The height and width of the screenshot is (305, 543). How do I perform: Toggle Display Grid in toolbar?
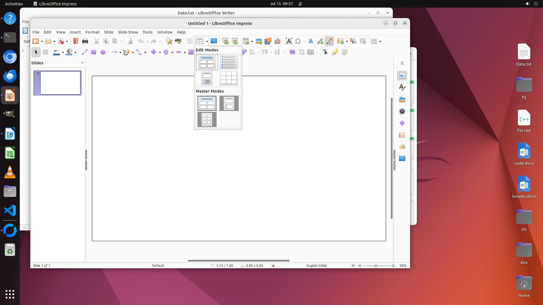(190, 41)
